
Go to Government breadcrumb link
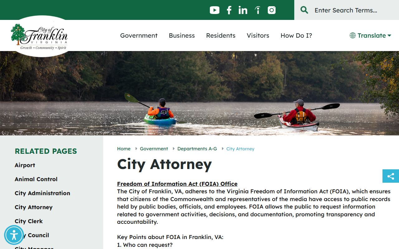pyautogui.click(x=154, y=149)
